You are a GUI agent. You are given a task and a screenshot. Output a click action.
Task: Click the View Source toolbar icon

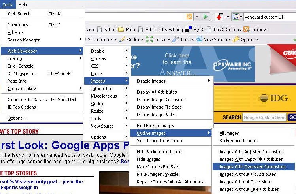pyautogui.click(x=199, y=40)
